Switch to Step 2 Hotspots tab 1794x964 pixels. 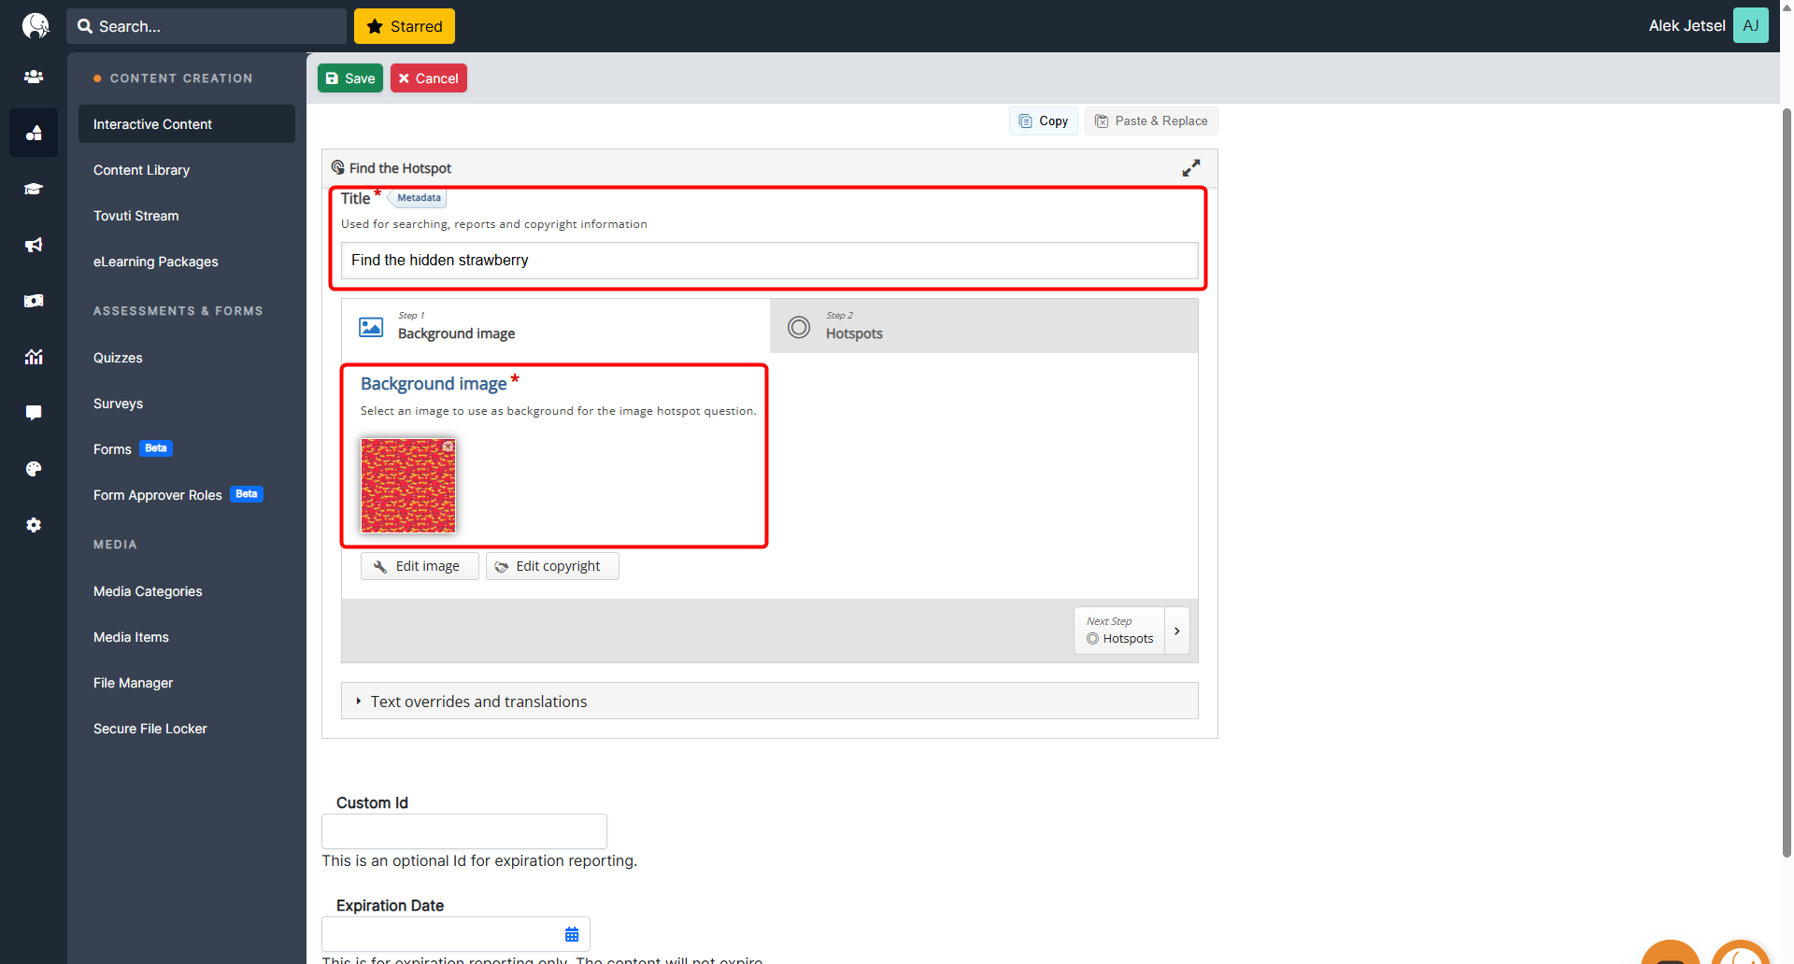[984, 326]
